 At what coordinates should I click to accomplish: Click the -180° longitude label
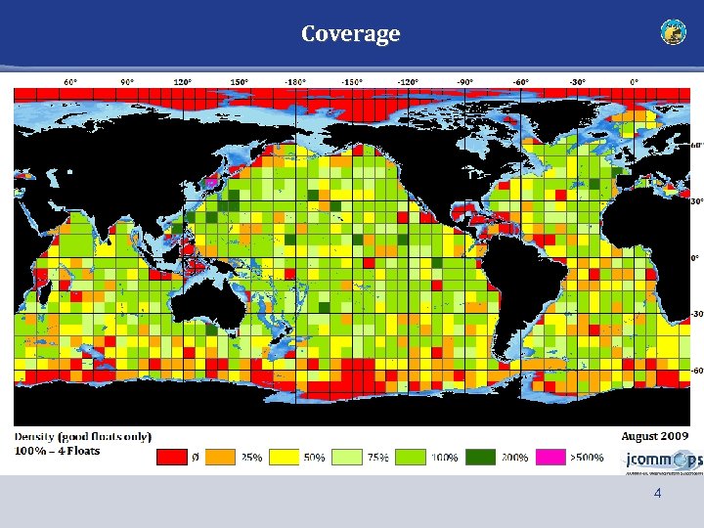[295, 82]
